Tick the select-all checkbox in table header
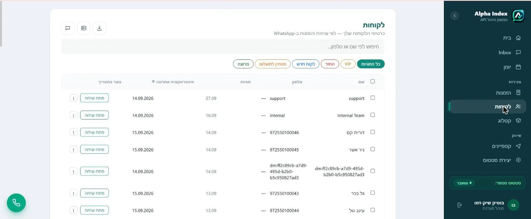The image size is (531, 219). pyautogui.click(x=372, y=81)
